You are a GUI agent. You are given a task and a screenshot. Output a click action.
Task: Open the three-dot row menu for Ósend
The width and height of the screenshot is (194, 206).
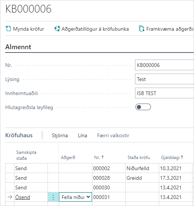[x=53, y=197]
